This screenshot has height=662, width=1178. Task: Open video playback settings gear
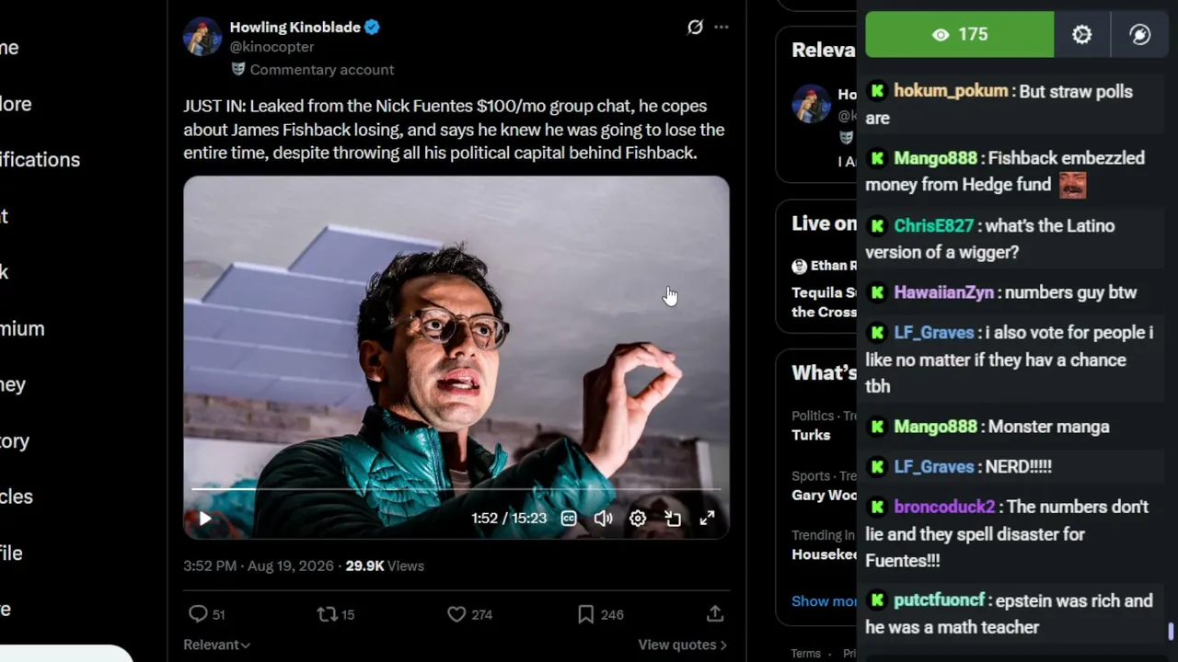tap(638, 519)
